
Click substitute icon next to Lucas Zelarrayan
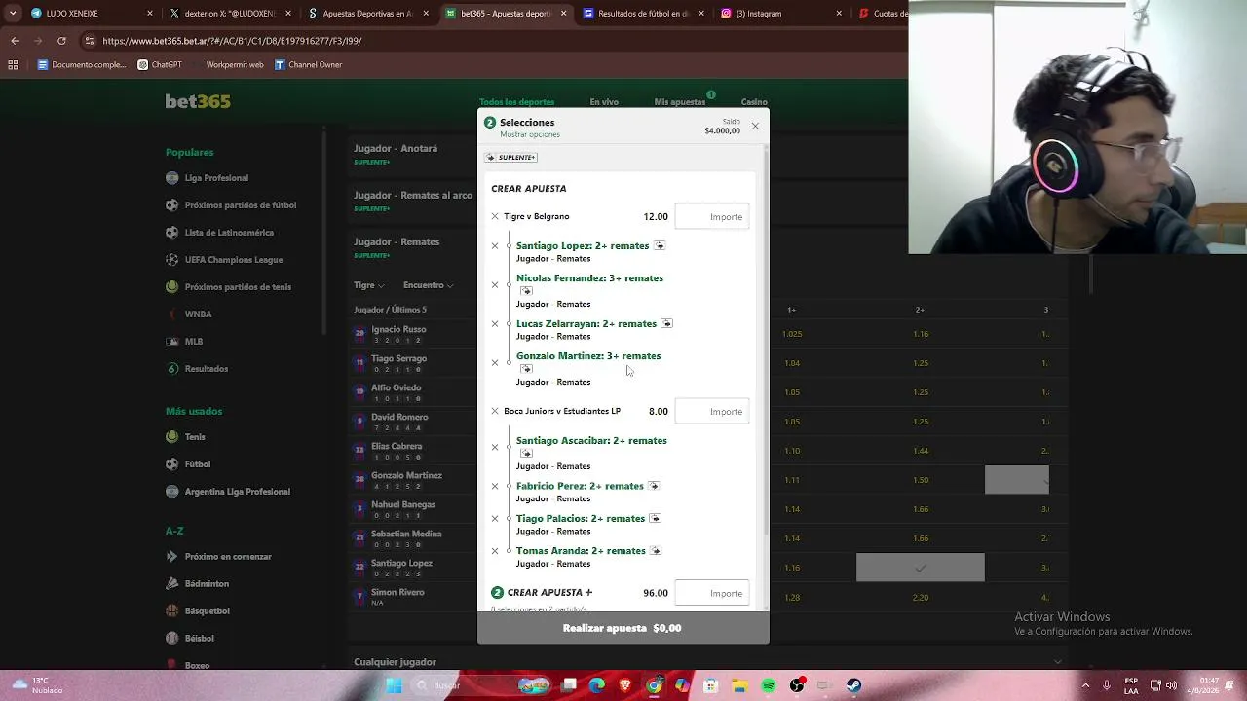pos(666,323)
